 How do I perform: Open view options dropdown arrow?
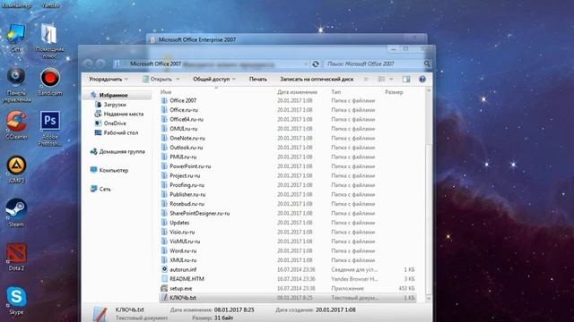(x=391, y=80)
